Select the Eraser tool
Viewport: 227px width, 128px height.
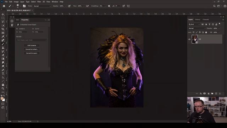[x=3, y=55]
